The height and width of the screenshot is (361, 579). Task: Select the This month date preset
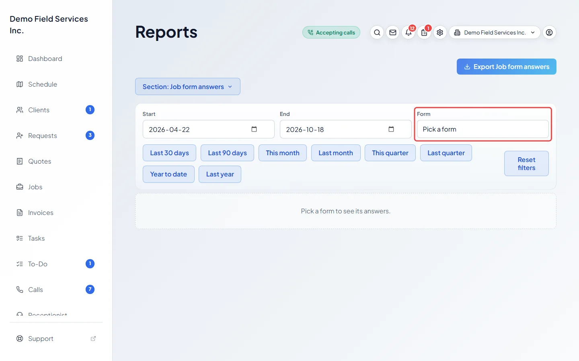pyautogui.click(x=283, y=153)
